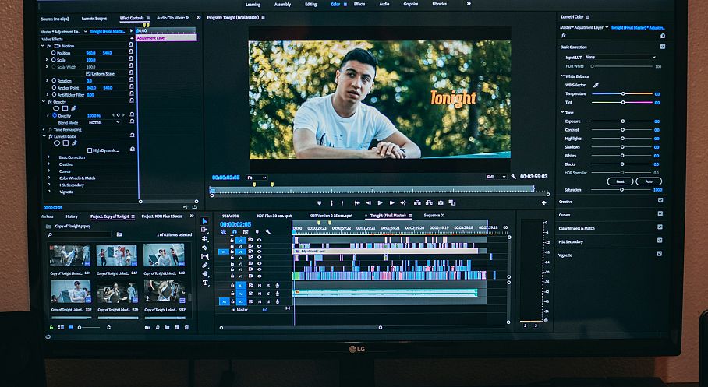Click the Auto tone button
708x387 pixels.
click(649, 181)
